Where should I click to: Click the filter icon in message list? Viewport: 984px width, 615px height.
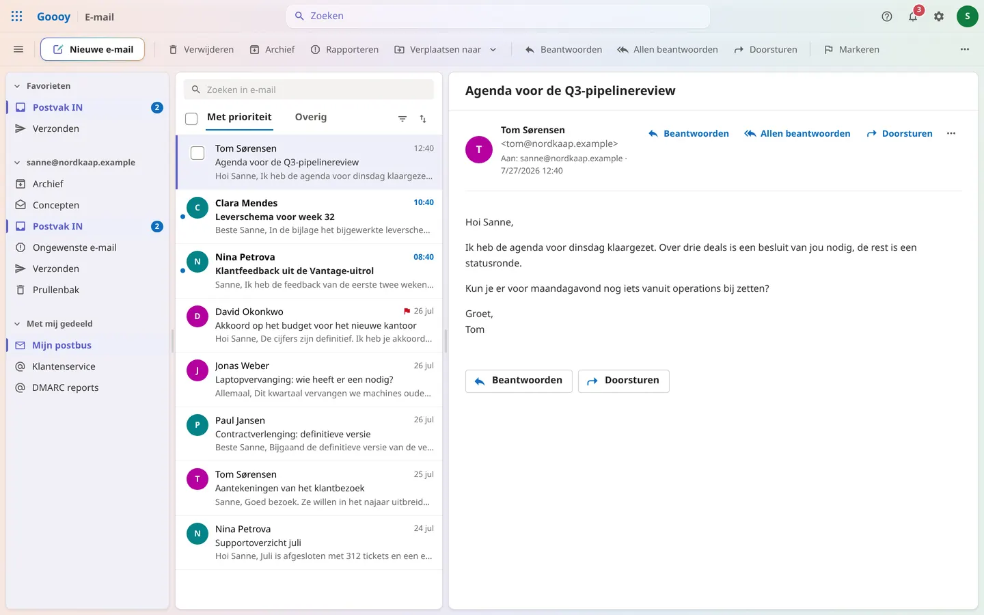click(402, 119)
